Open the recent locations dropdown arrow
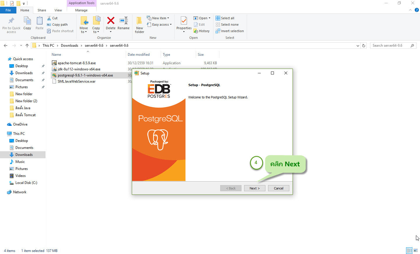 click(x=21, y=46)
